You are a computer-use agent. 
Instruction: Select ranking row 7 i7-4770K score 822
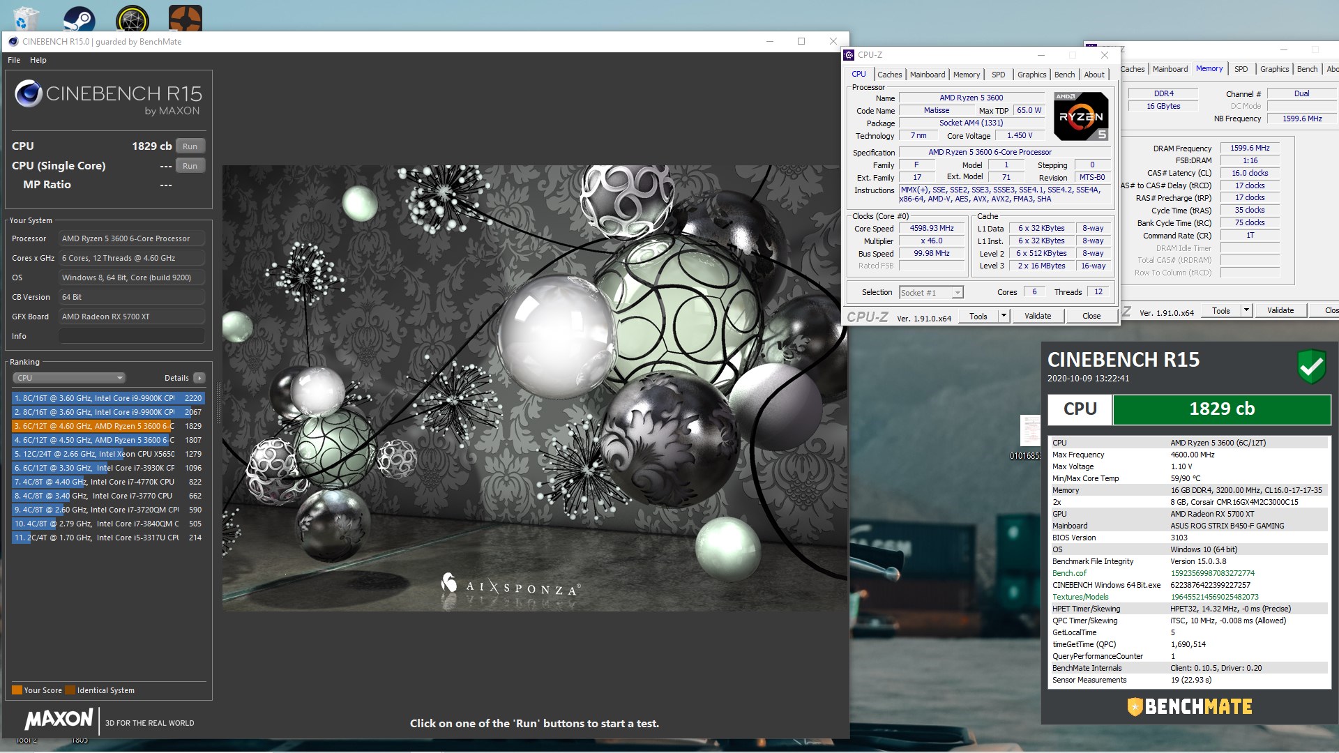108,482
